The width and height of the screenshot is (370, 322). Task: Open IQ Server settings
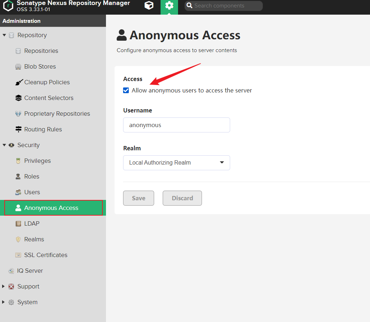coord(30,271)
